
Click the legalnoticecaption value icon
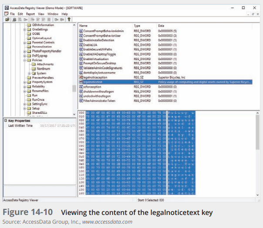pyautogui.click(x=81, y=77)
